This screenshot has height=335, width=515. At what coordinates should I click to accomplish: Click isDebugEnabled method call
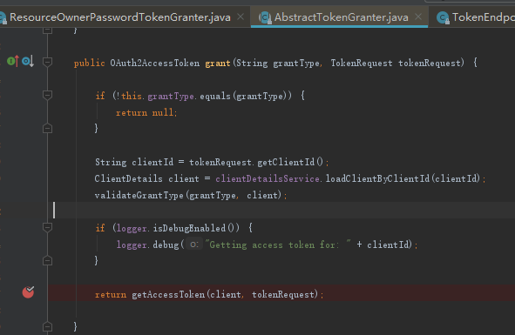pos(189,228)
